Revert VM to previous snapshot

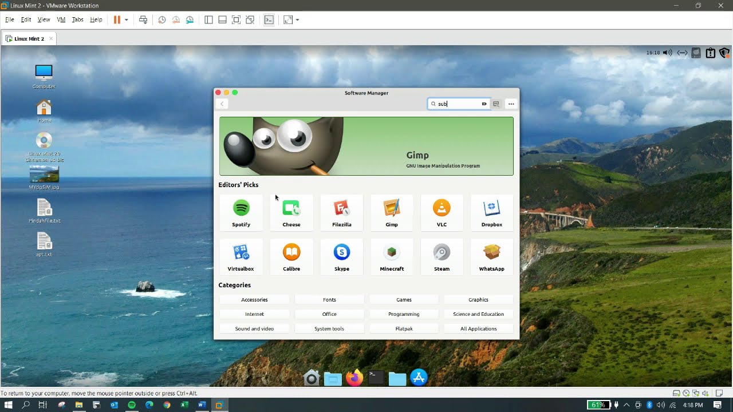(x=176, y=19)
